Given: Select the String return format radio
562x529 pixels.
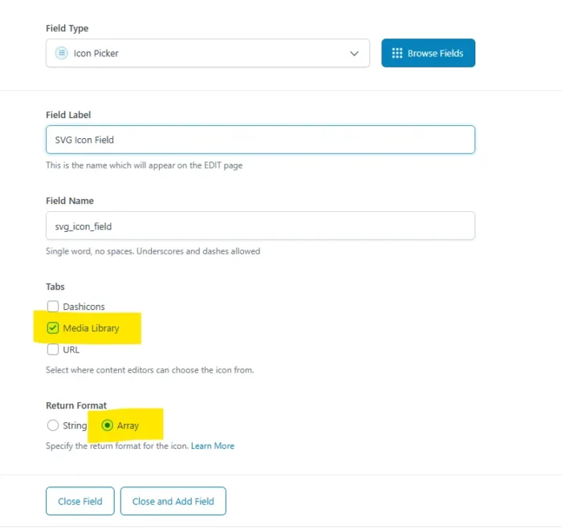Looking at the screenshot, I should tap(53, 425).
